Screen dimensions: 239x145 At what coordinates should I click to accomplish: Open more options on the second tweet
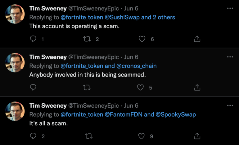click(230, 57)
